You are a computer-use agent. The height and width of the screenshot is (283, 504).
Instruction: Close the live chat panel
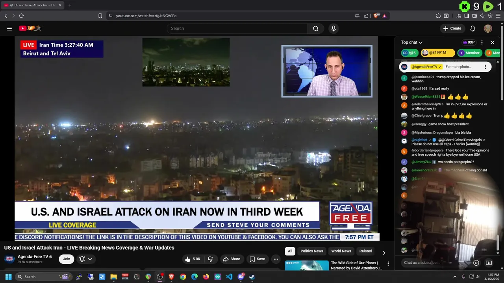(x=492, y=42)
